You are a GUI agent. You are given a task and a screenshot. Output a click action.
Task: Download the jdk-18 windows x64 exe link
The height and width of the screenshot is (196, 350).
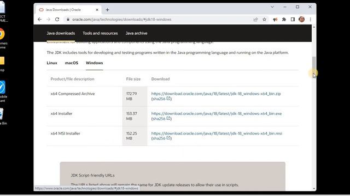[x=217, y=114]
